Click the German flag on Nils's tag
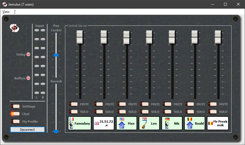The height and width of the screenshot is (145, 245). [167, 119]
